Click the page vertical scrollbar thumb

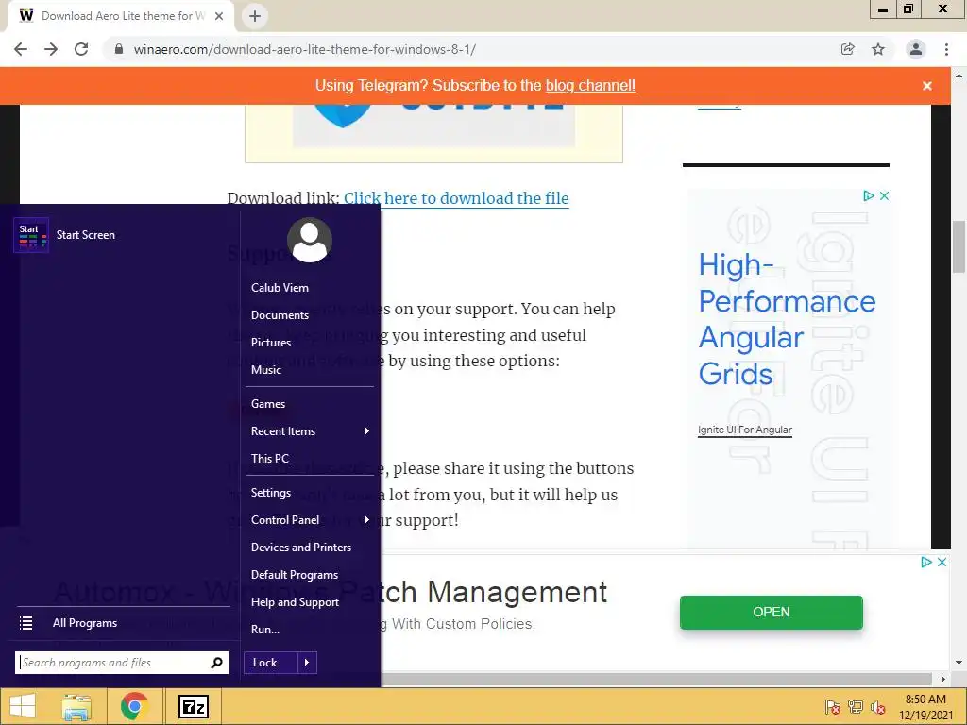pyautogui.click(x=959, y=246)
